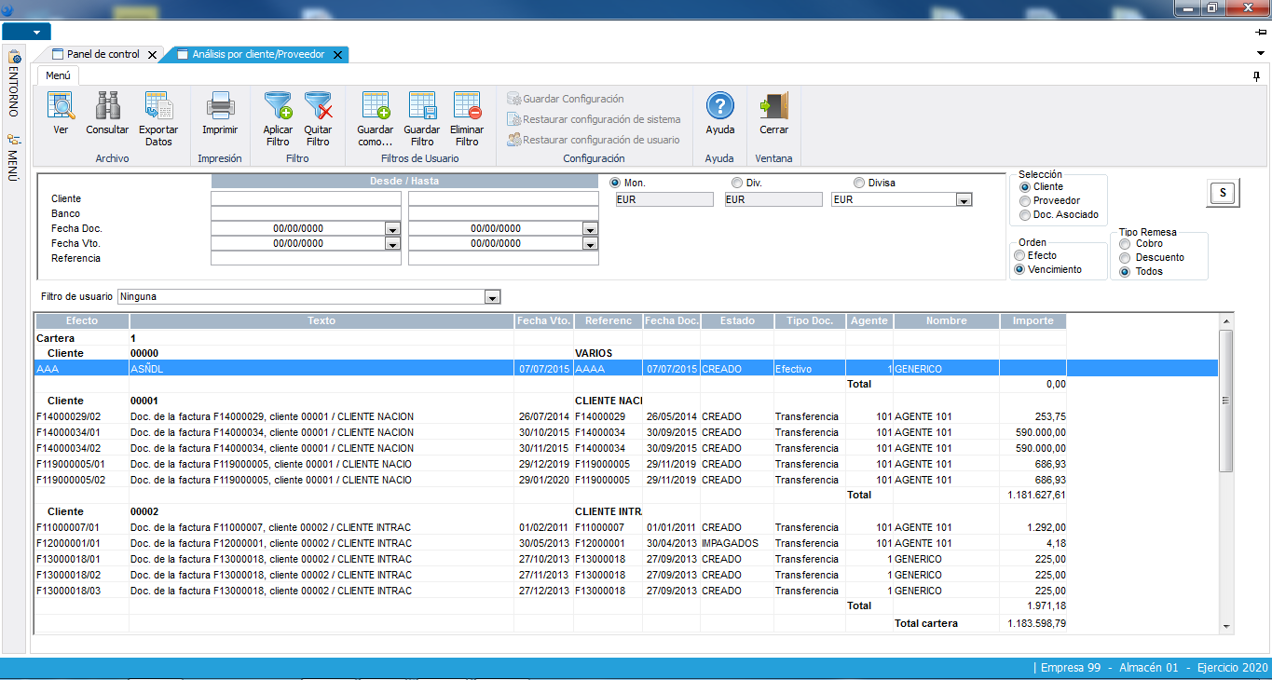Image resolution: width=1272 pixels, height=680 pixels.
Task: Click the Imprimir printer icon
Action: click(220, 108)
